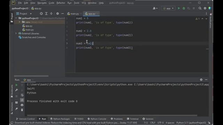Select main.py in project tree
The width and height of the screenshot is (223, 125).
28,30
